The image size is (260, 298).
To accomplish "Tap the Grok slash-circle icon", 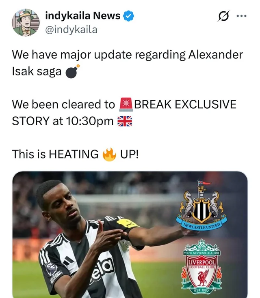I will [223, 16].
